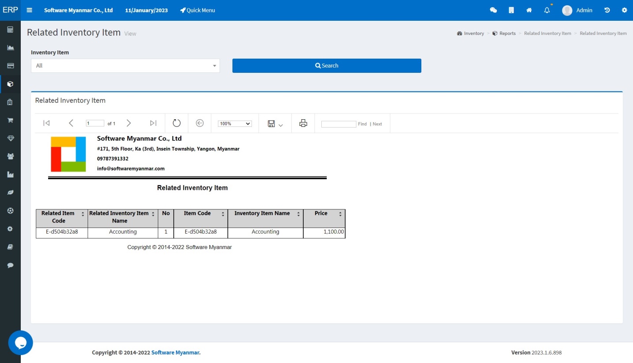Open the diamond icon in sidebar
The width and height of the screenshot is (633, 363).
click(10, 138)
